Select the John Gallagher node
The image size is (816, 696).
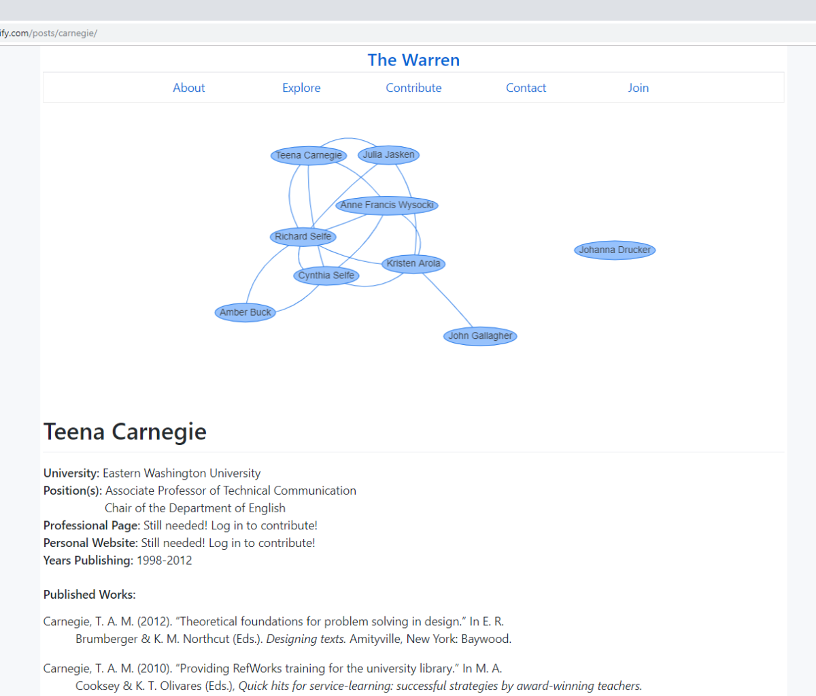pos(480,335)
